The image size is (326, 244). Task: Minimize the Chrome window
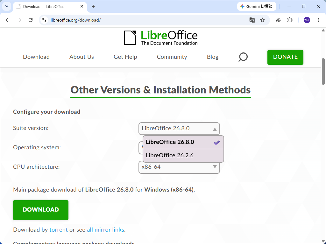pos(289,6)
